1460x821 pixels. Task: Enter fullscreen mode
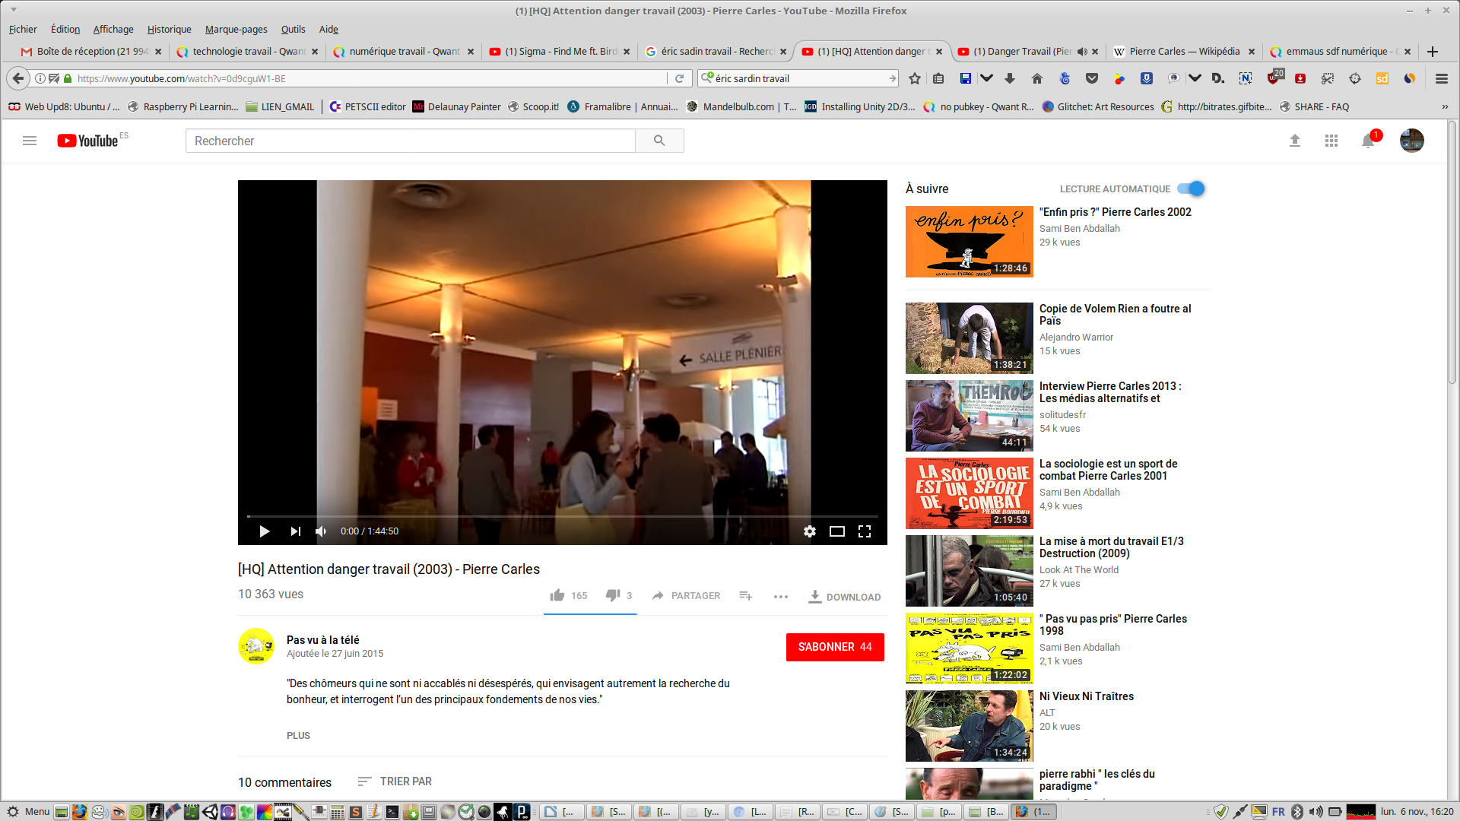(865, 531)
